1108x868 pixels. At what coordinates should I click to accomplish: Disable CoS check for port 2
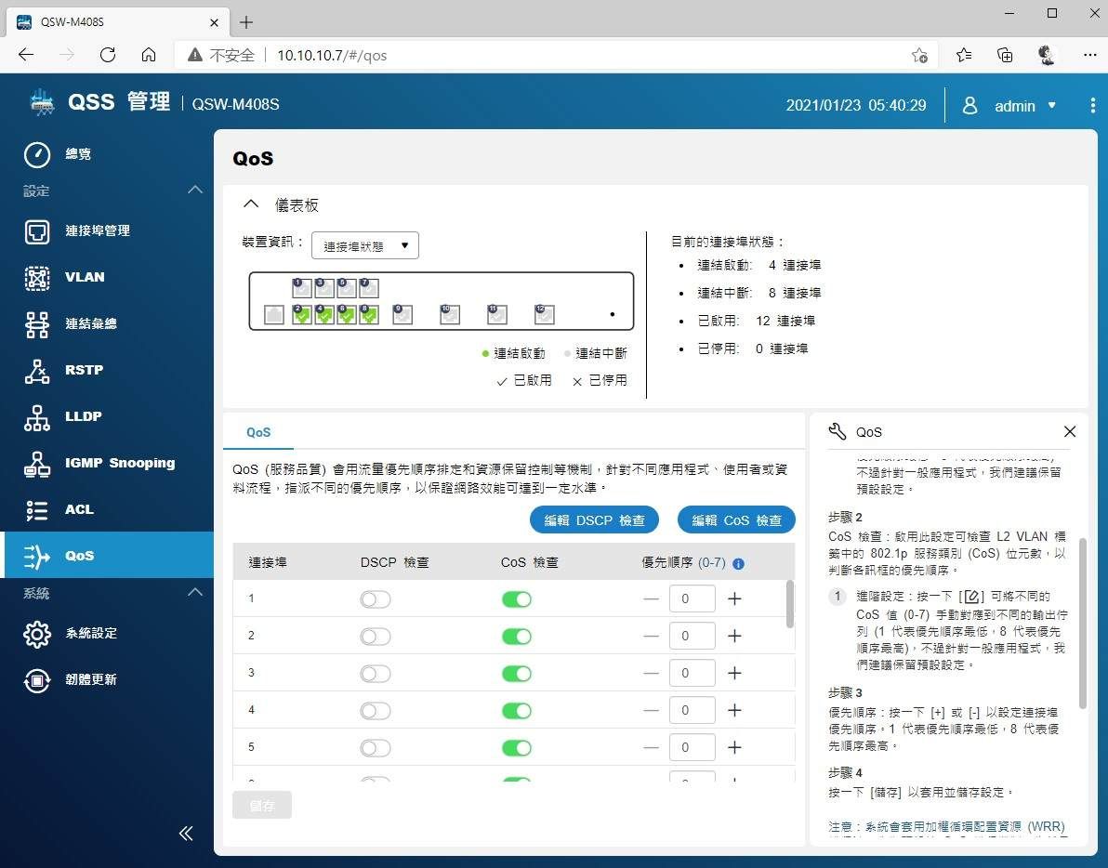(516, 637)
